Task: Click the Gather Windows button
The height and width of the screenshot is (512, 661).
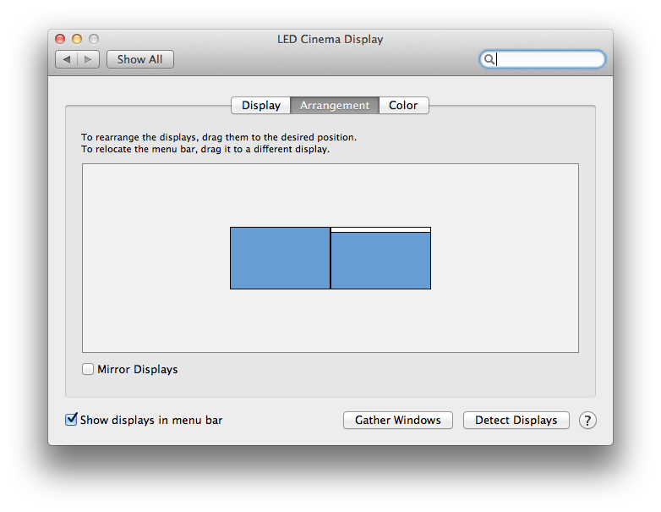Action: pyautogui.click(x=398, y=421)
